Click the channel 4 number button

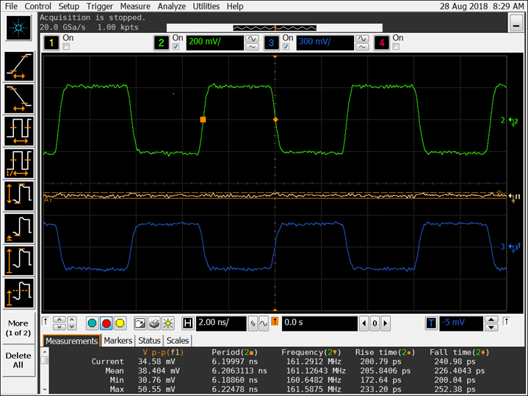click(382, 43)
